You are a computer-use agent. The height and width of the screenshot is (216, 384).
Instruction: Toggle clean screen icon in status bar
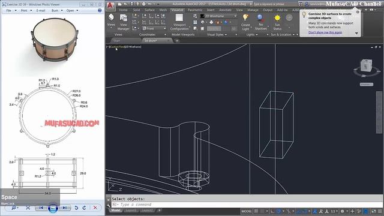click(x=374, y=211)
